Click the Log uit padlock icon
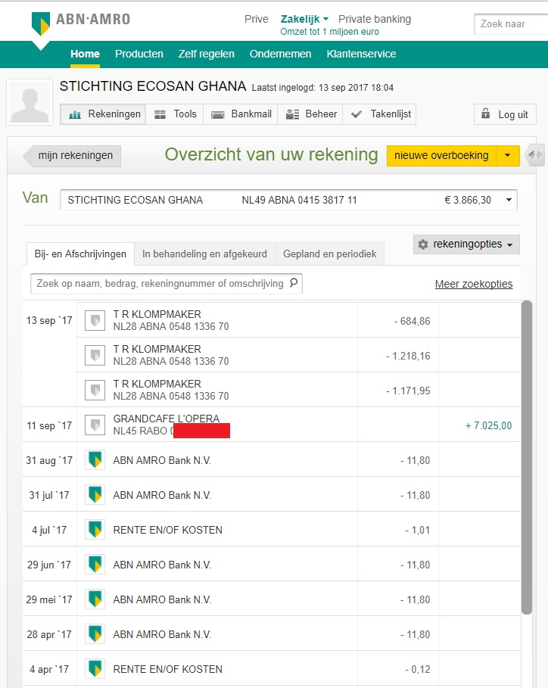The width and height of the screenshot is (548, 688). tap(485, 114)
